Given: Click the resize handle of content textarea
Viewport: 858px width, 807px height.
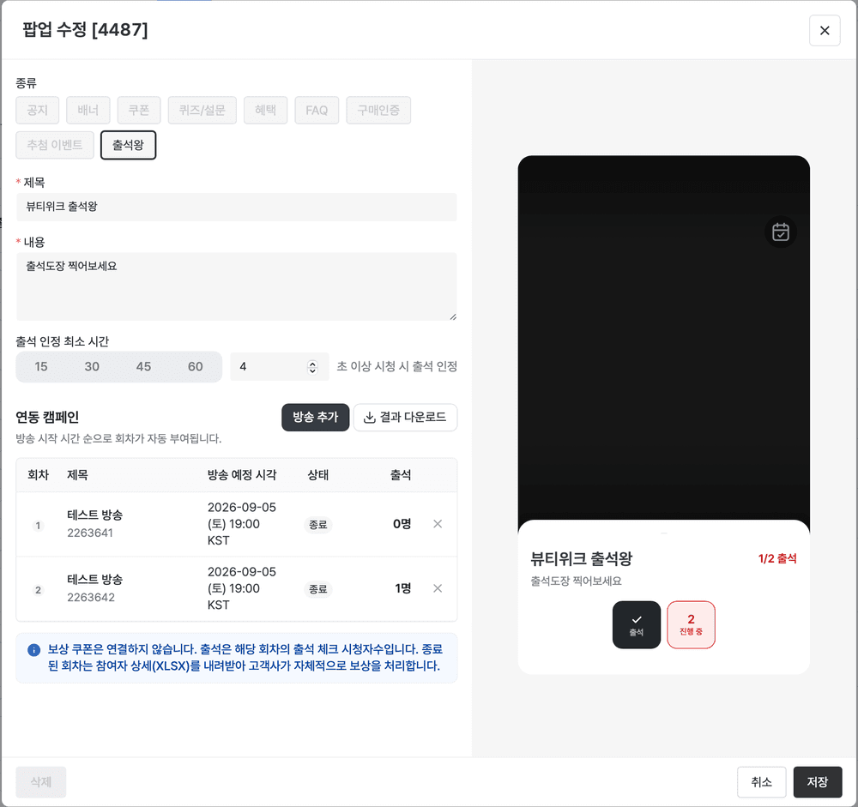Looking at the screenshot, I should [x=452, y=316].
